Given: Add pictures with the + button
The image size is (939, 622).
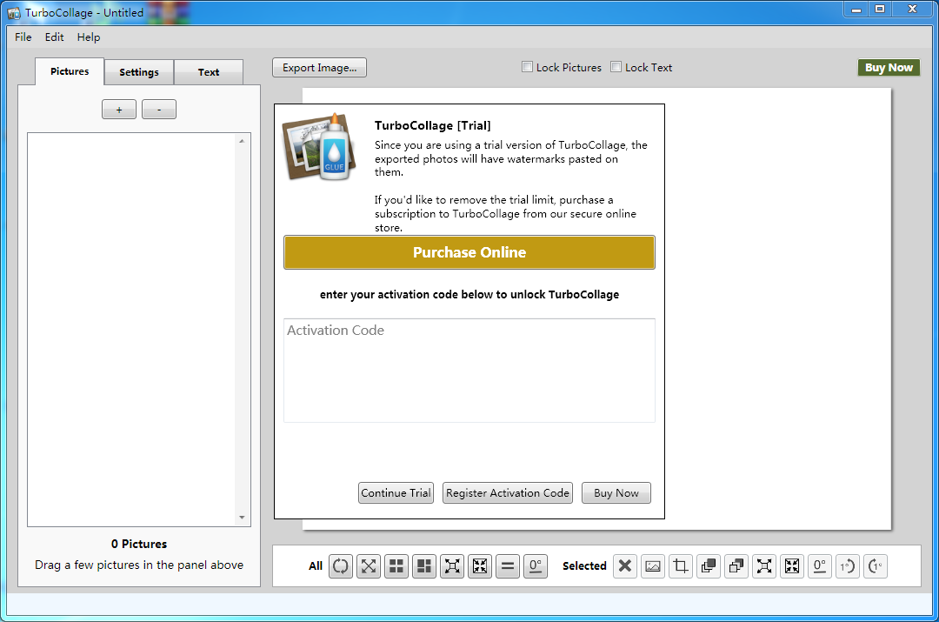Looking at the screenshot, I should (x=119, y=110).
